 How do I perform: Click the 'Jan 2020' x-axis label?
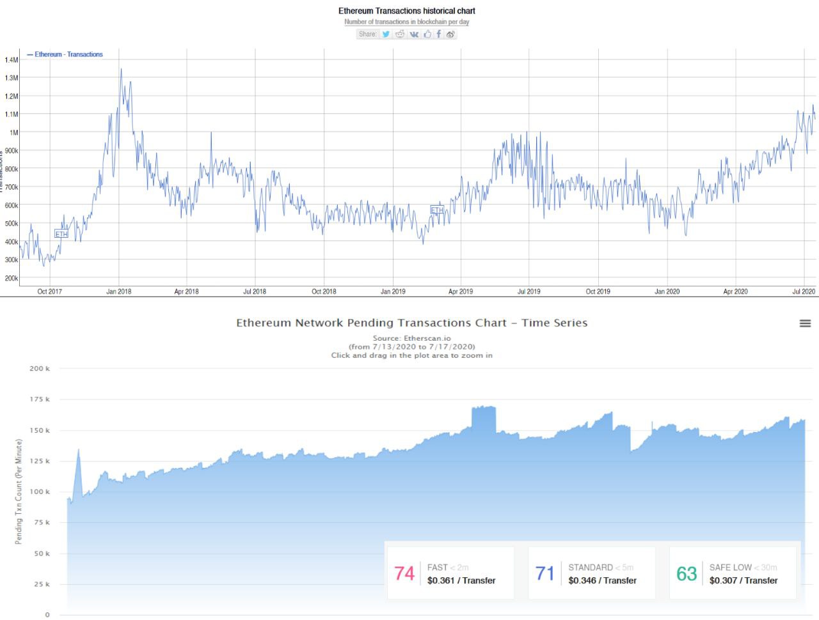point(667,291)
